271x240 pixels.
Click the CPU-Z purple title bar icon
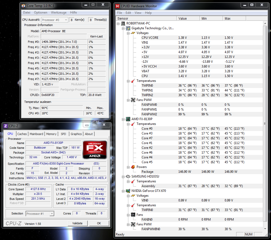(6, 126)
